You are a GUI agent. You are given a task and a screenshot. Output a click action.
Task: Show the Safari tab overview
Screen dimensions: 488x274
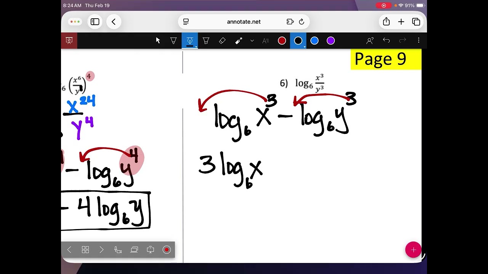(x=416, y=22)
